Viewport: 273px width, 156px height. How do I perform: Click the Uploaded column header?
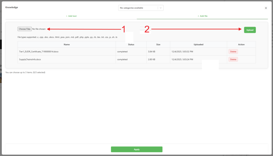198,45
